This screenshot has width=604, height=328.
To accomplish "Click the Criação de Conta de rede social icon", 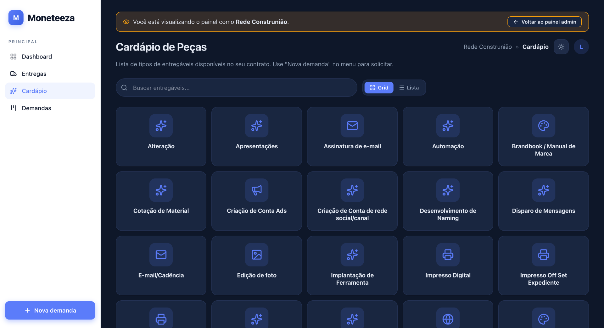I will pyautogui.click(x=352, y=190).
